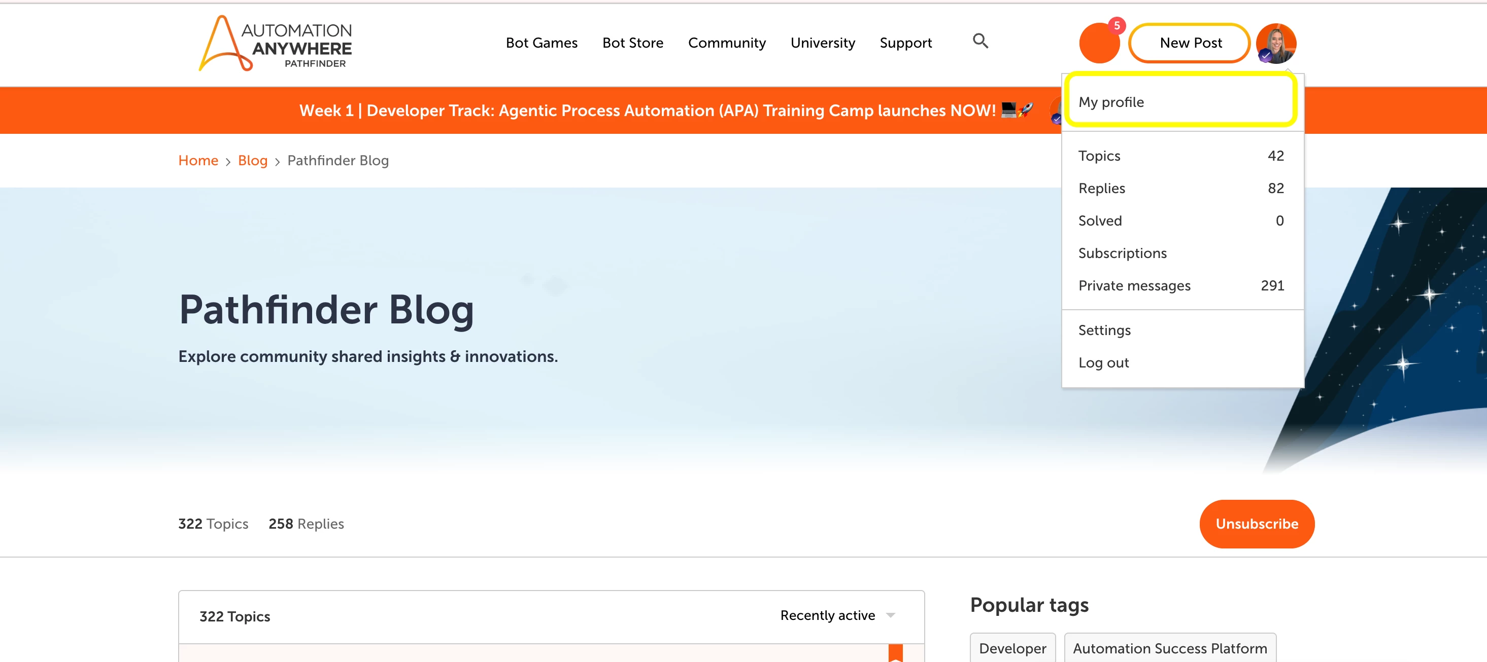Image resolution: width=1487 pixels, height=662 pixels.
Task: Click the dropdown arrow beside Recently active
Action: tap(891, 615)
